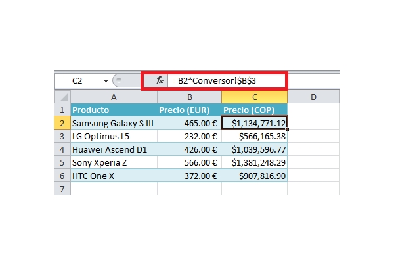Click the $566,165.38 cell
This screenshot has height=263, width=394.
[x=254, y=136]
